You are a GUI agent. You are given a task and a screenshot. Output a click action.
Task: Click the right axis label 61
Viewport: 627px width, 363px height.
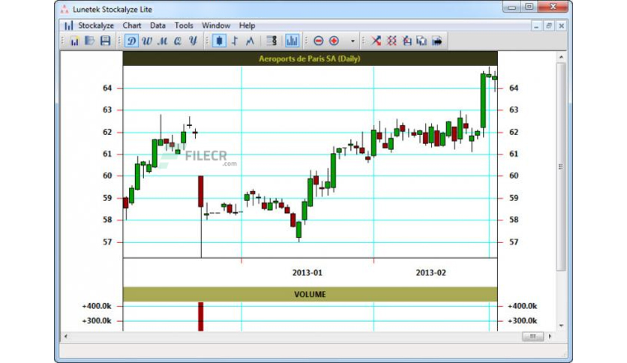pyautogui.click(x=514, y=154)
